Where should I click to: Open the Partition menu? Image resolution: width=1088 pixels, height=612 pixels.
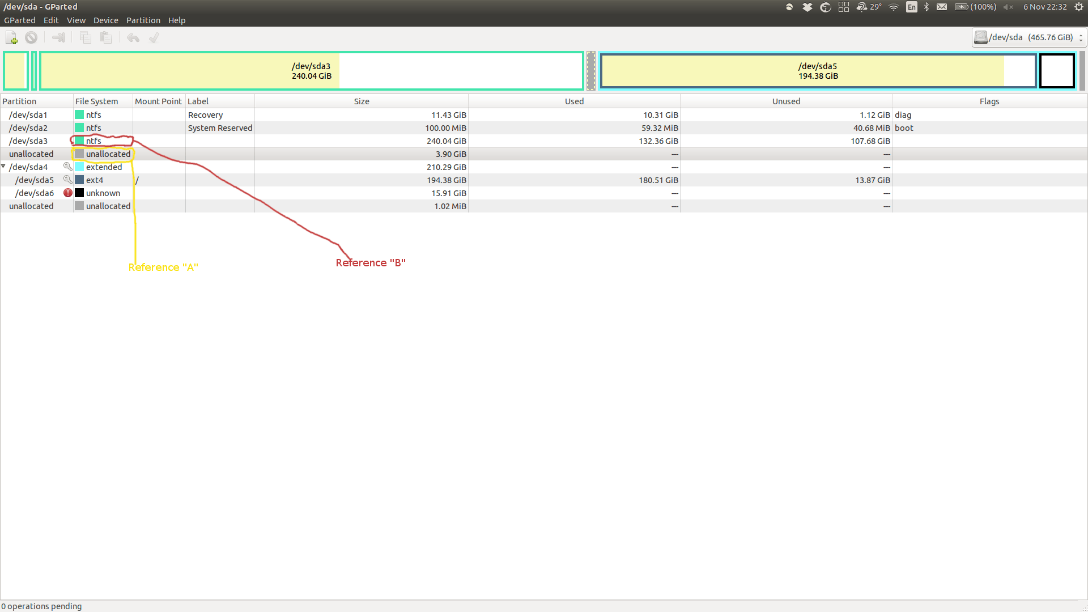[143, 20]
